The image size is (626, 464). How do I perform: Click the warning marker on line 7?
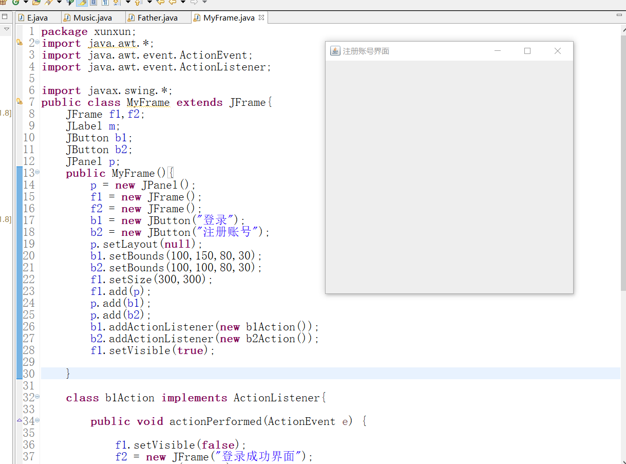20,102
